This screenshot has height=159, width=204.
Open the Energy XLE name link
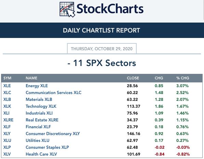point(37,86)
